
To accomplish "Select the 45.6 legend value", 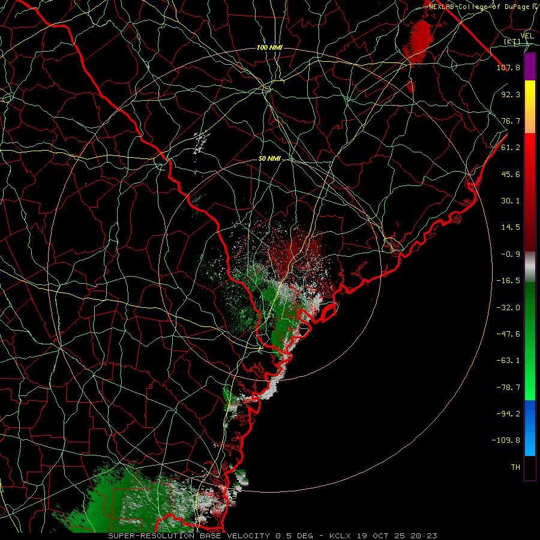I will click(x=511, y=174).
